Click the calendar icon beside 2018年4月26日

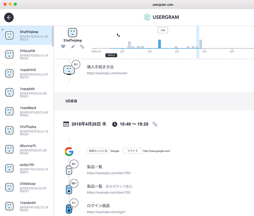[66, 124]
